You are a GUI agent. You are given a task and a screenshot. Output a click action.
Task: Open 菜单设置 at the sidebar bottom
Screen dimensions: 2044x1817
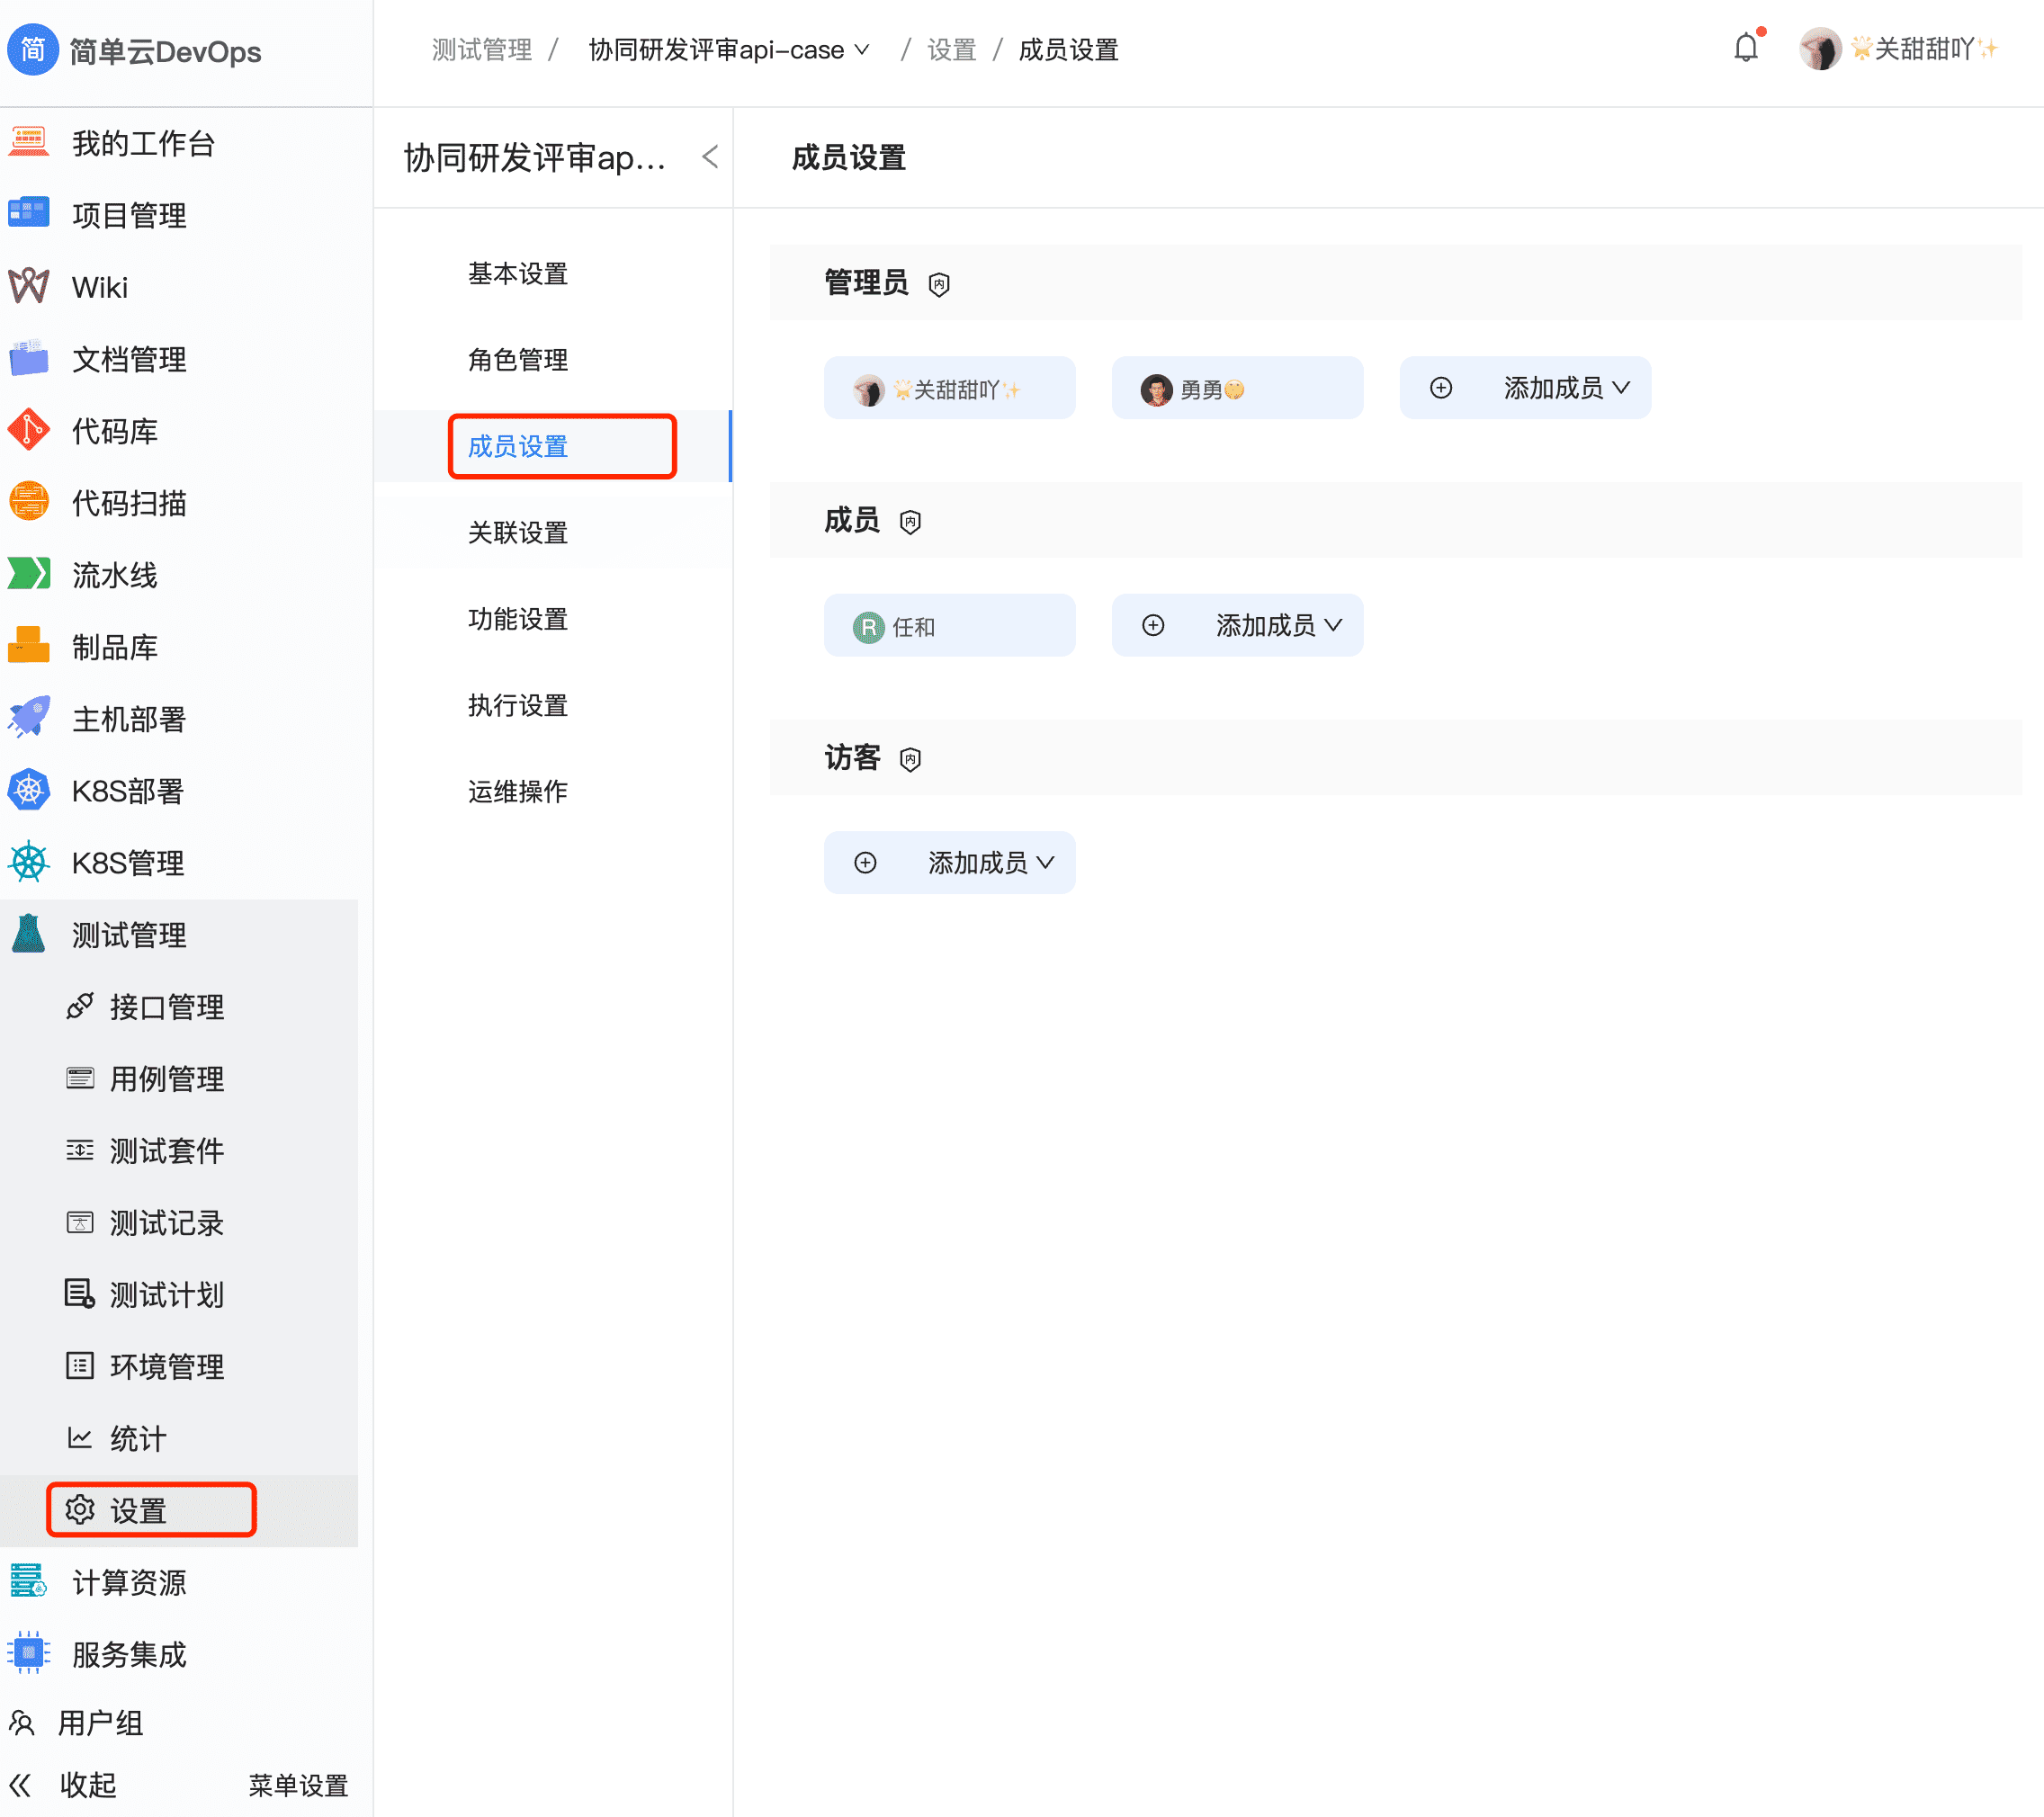(x=297, y=1786)
